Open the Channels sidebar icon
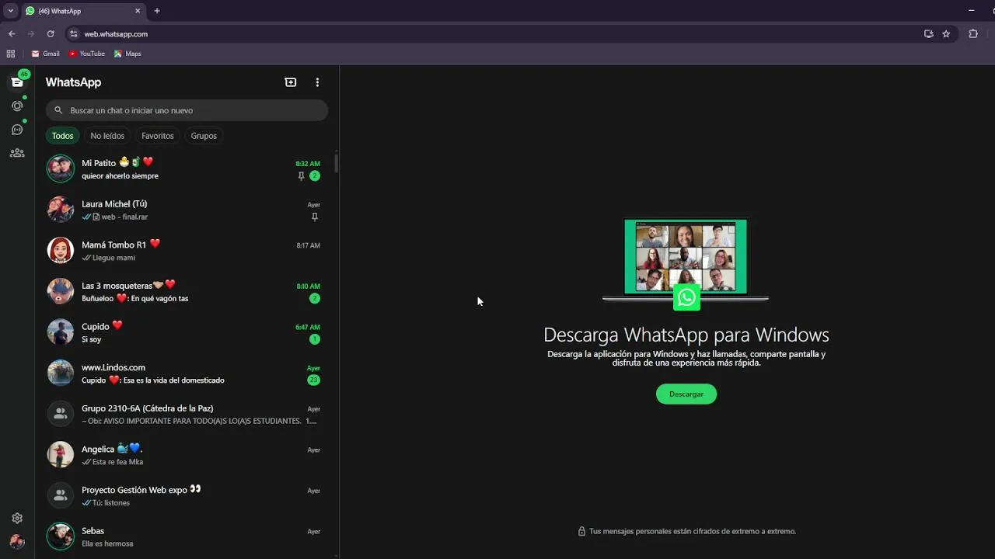Image resolution: width=995 pixels, height=559 pixels. pyautogui.click(x=17, y=130)
